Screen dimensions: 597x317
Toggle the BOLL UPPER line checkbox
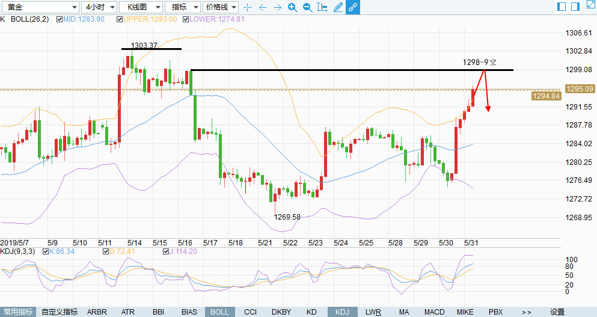point(119,19)
